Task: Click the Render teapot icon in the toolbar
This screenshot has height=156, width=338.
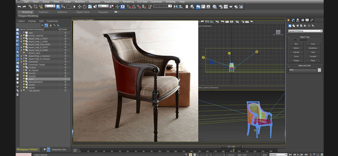Action: click(x=231, y=6)
